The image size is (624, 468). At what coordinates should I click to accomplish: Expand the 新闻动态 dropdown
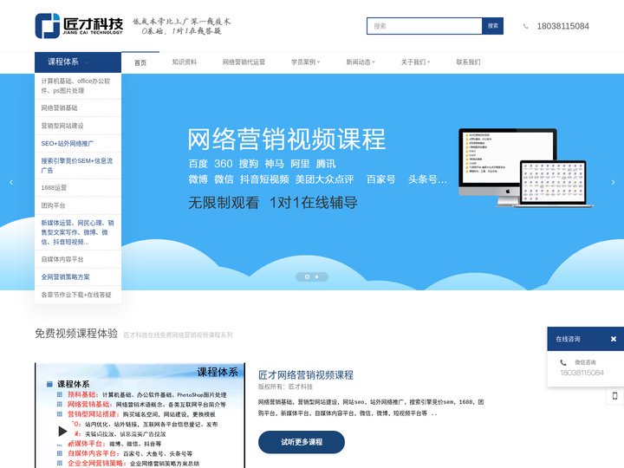point(361,62)
